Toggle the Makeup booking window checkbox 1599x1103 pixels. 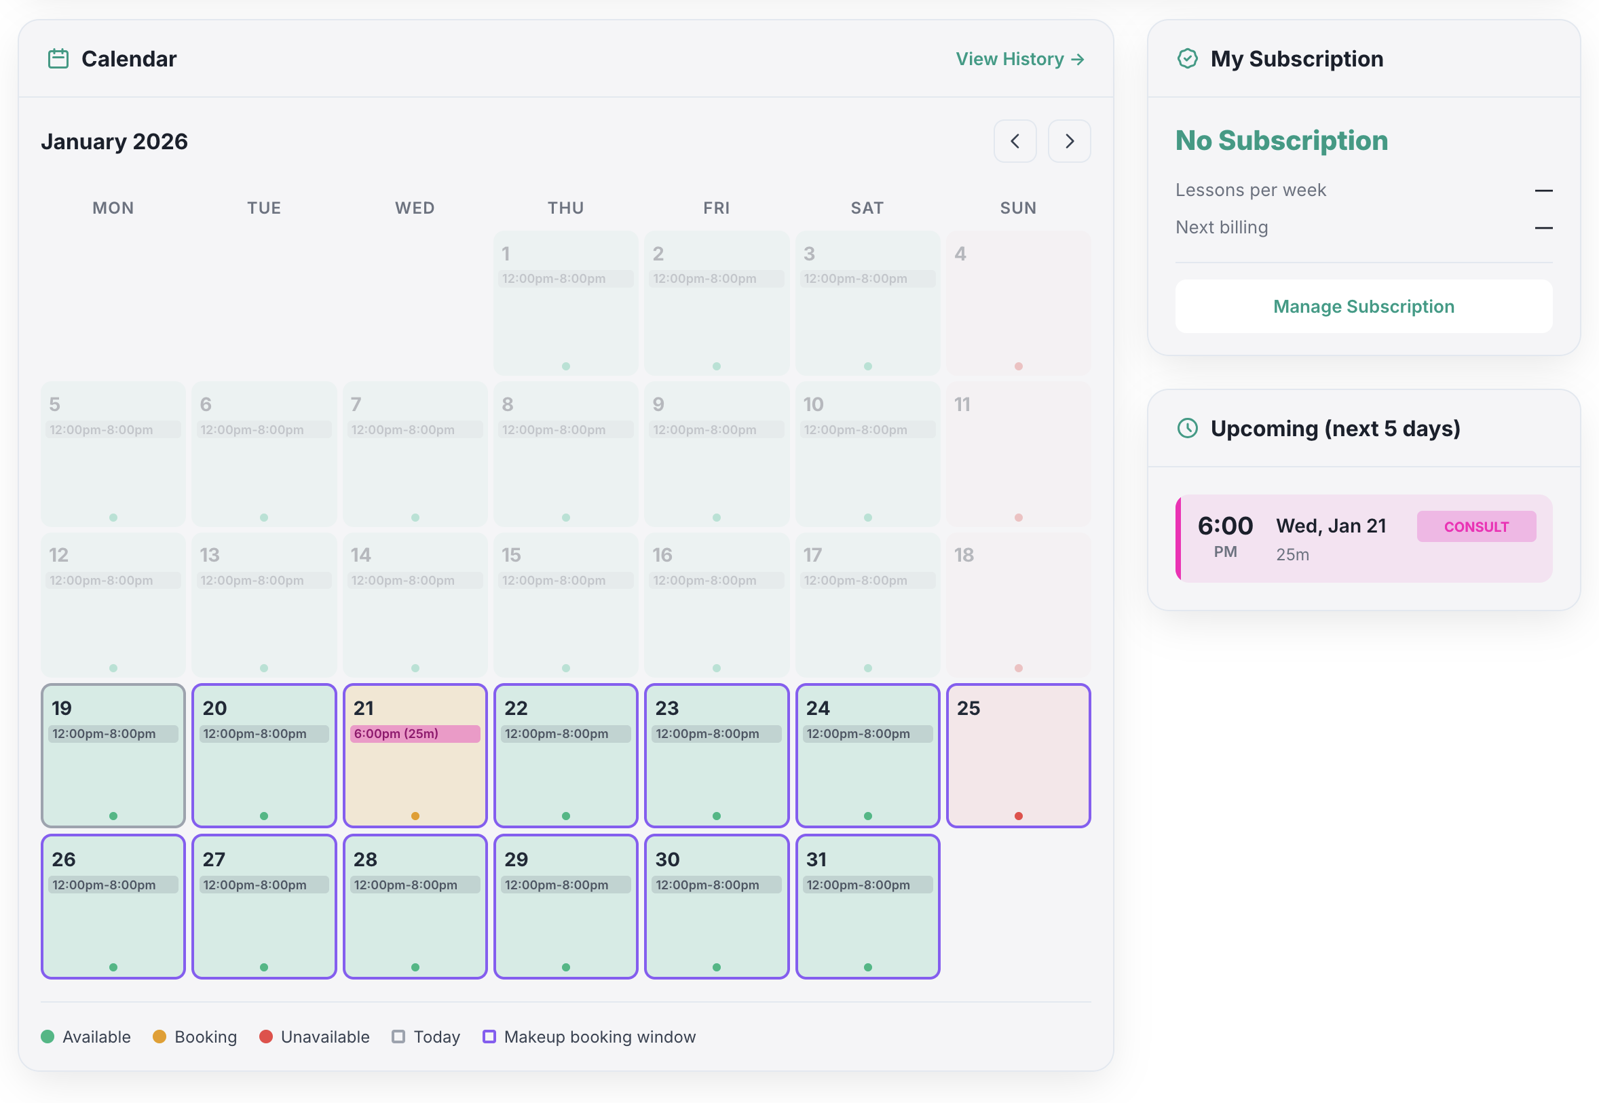pos(489,1037)
